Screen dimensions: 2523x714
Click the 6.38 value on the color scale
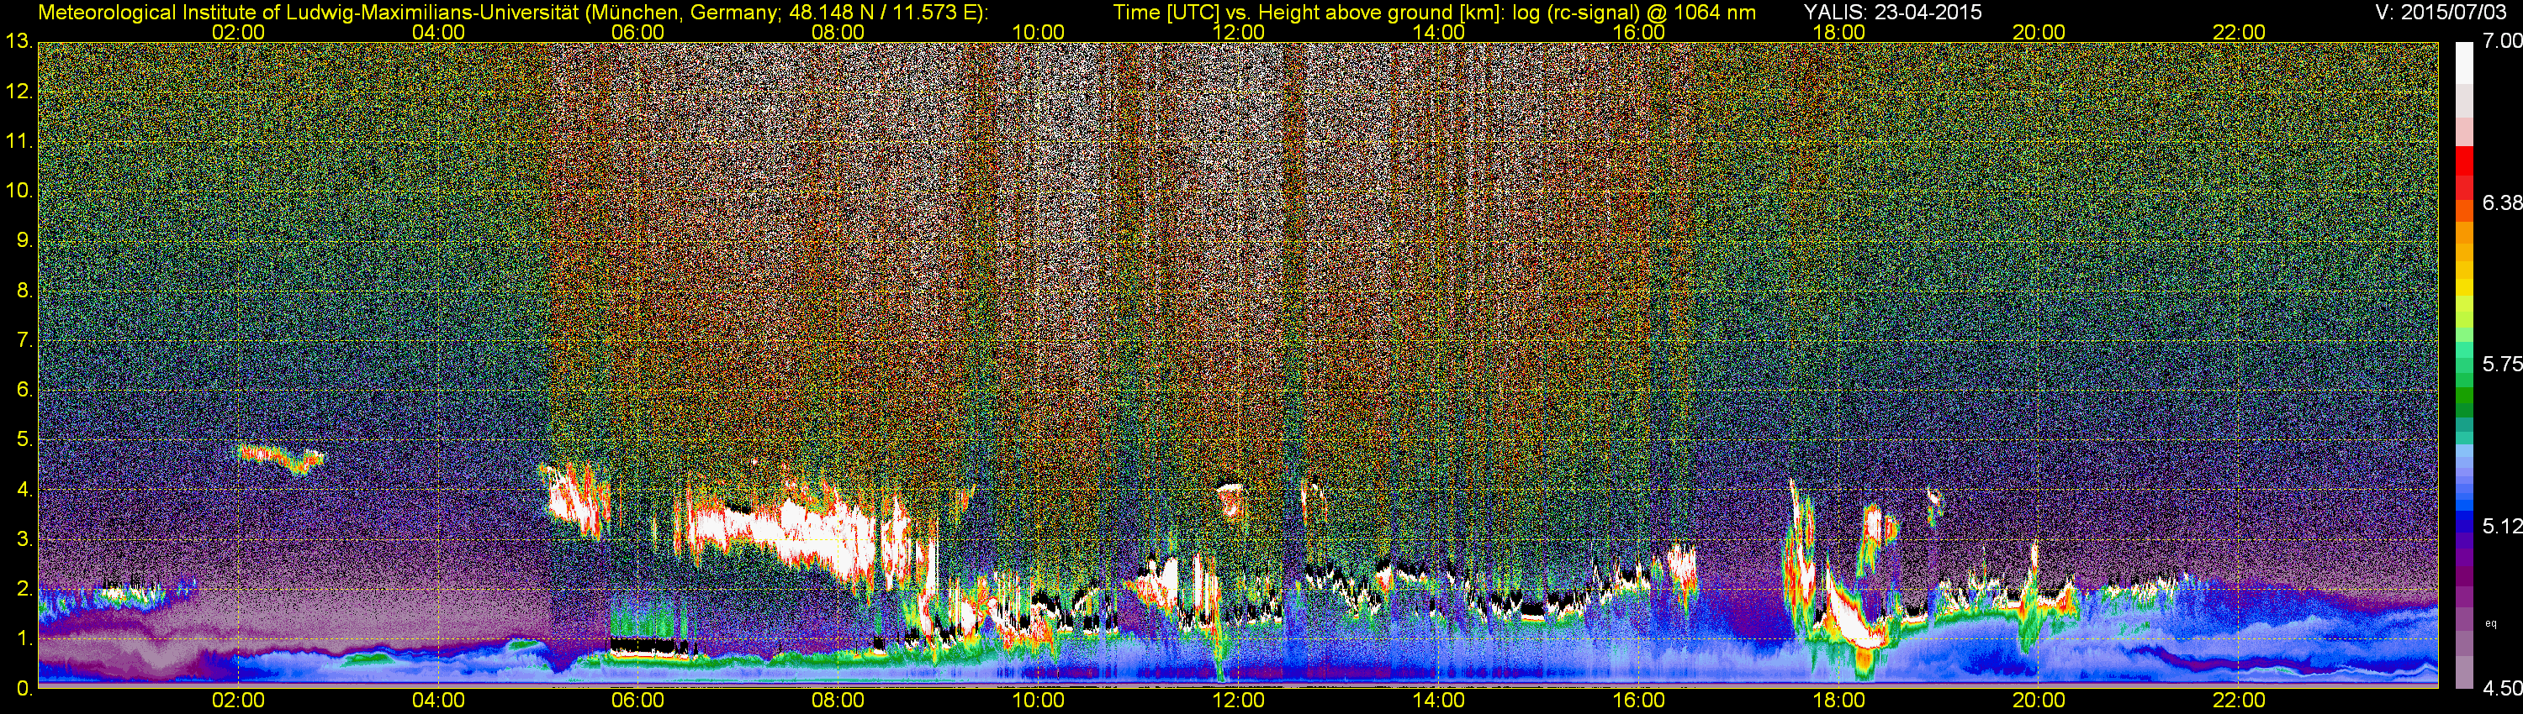tap(2501, 202)
